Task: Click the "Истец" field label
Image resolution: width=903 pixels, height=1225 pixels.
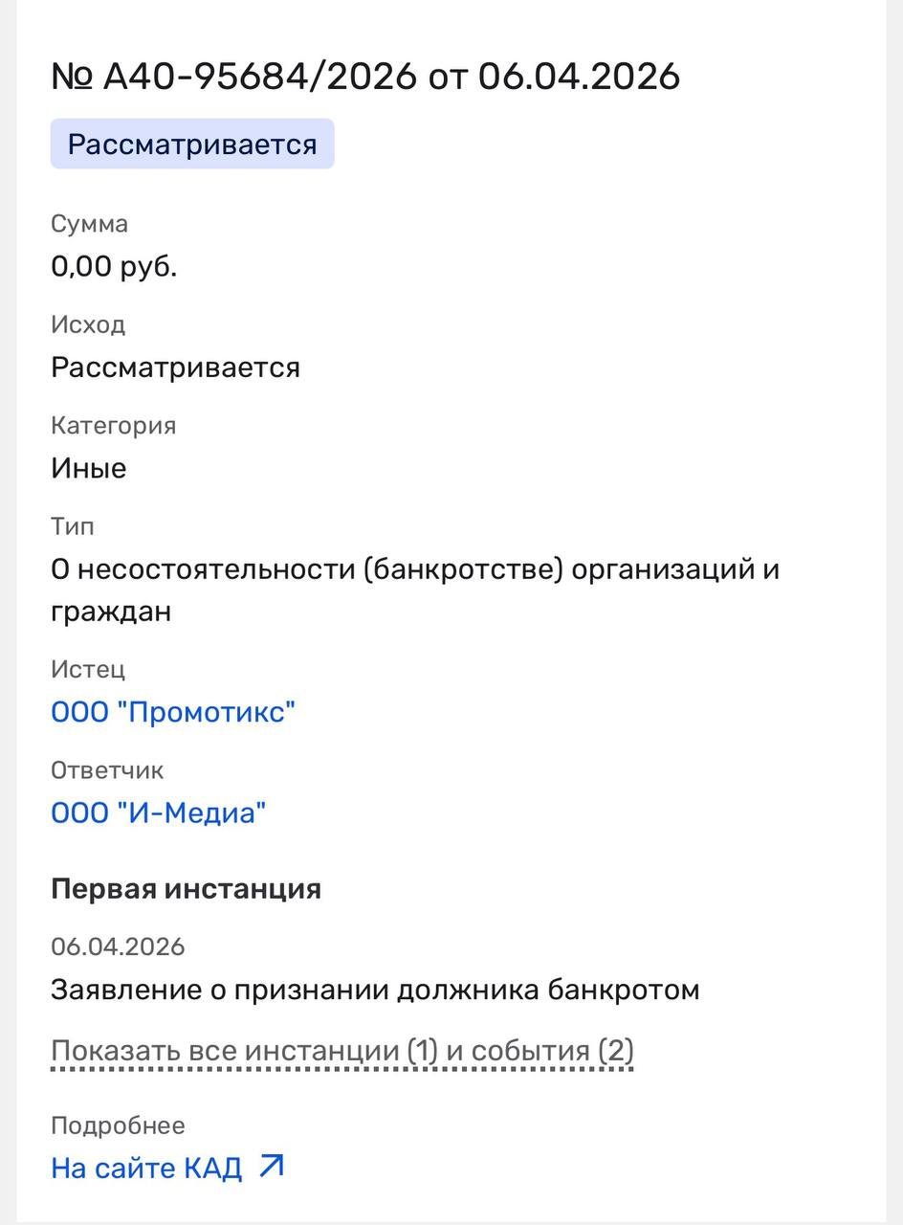Action: click(x=88, y=669)
